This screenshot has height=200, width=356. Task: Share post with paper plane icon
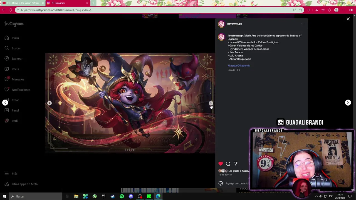236,164
